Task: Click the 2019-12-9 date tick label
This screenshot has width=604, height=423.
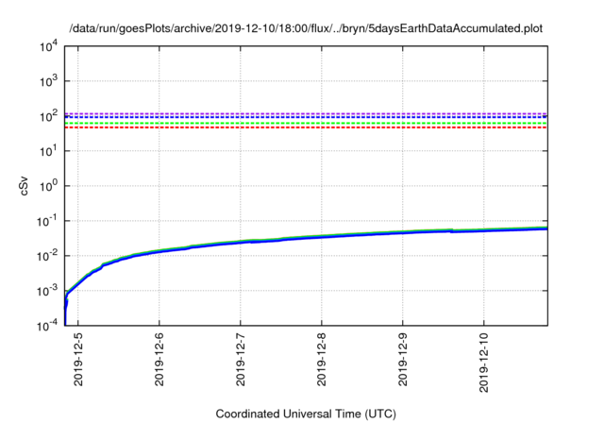Action: (403, 360)
